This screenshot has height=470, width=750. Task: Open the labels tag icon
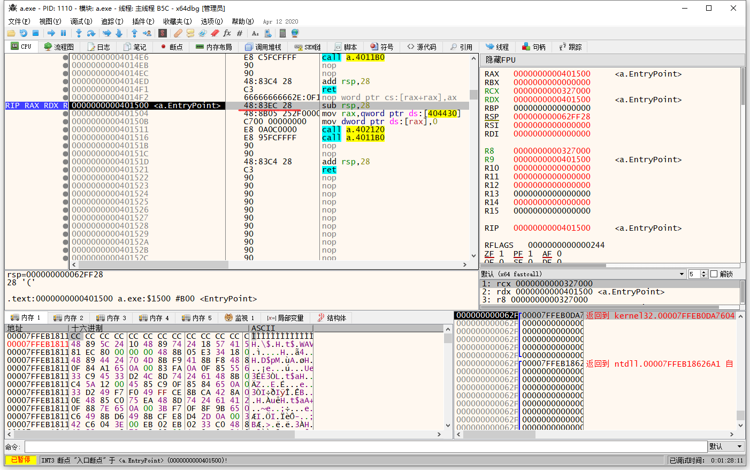(203, 33)
